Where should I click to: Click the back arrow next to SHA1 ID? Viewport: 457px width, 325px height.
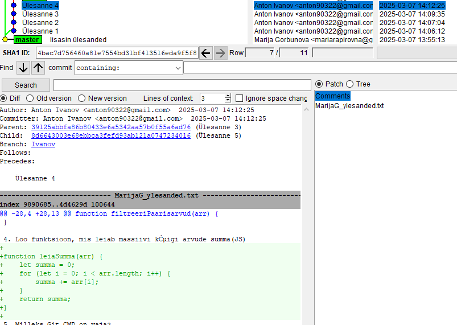[206, 53]
